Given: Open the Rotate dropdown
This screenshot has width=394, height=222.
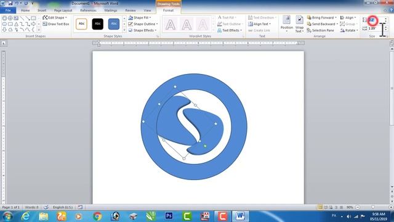Looking at the screenshot, I should click(349, 30).
